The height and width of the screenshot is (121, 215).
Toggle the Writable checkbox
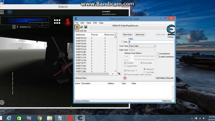125,63
